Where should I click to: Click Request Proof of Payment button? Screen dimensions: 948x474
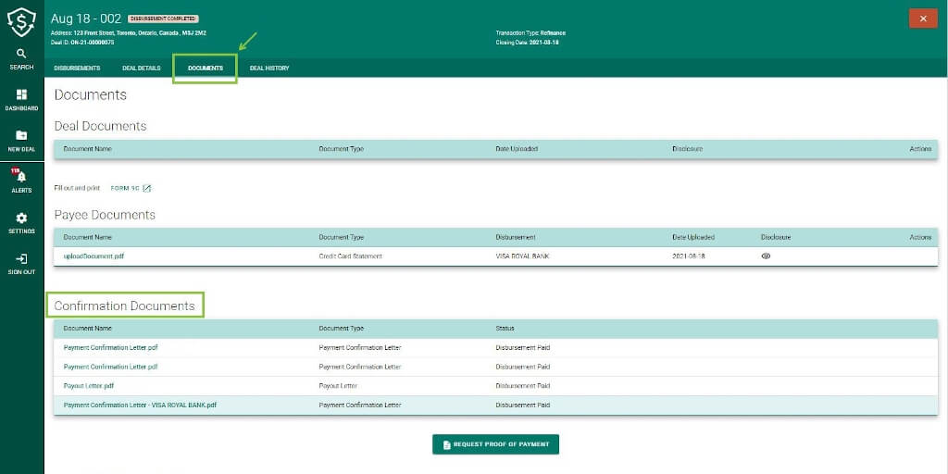pos(496,444)
